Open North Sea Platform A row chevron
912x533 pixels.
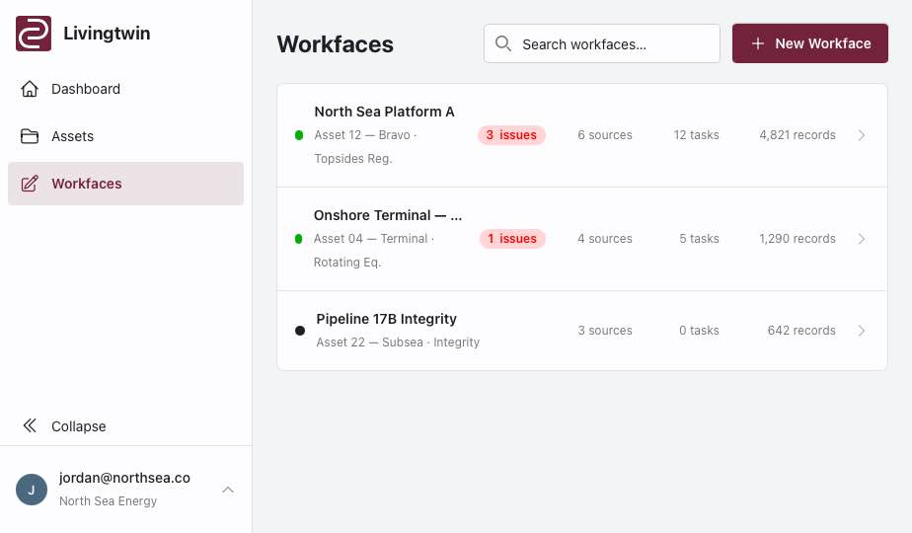click(862, 135)
